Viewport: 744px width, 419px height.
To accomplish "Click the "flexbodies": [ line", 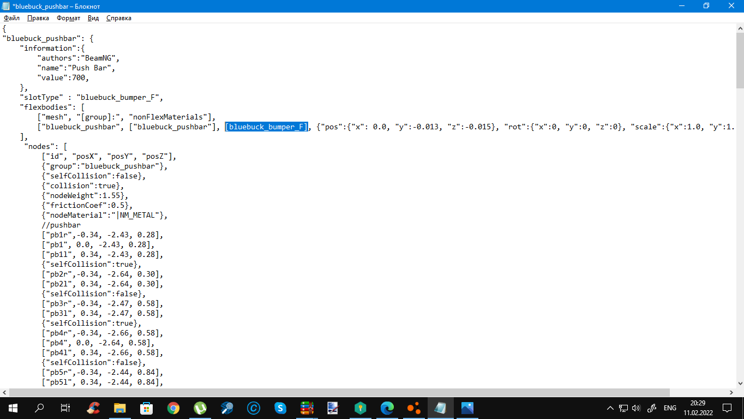I will pos(52,107).
